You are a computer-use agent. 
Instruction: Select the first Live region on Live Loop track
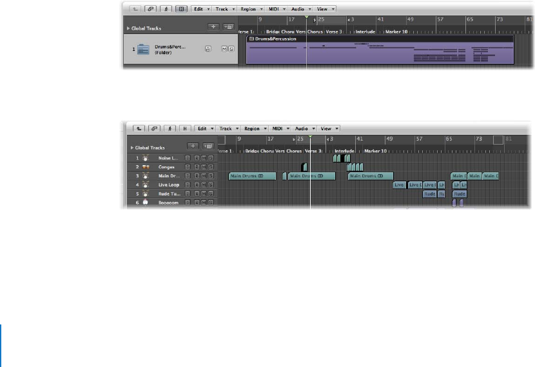tap(399, 184)
